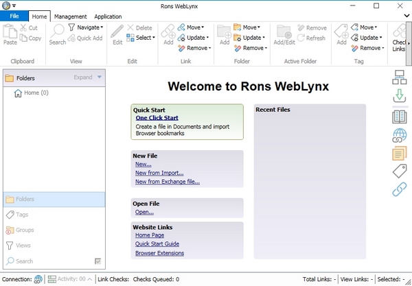This screenshot has width=412, height=286.
Task: Click the Home Page website link
Action: [x=150, y=235]
